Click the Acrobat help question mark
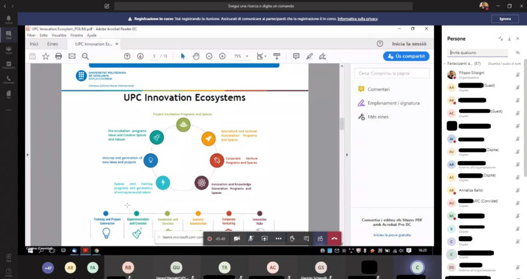Viewport: 527px width, 279px height. tap(380, 43)
